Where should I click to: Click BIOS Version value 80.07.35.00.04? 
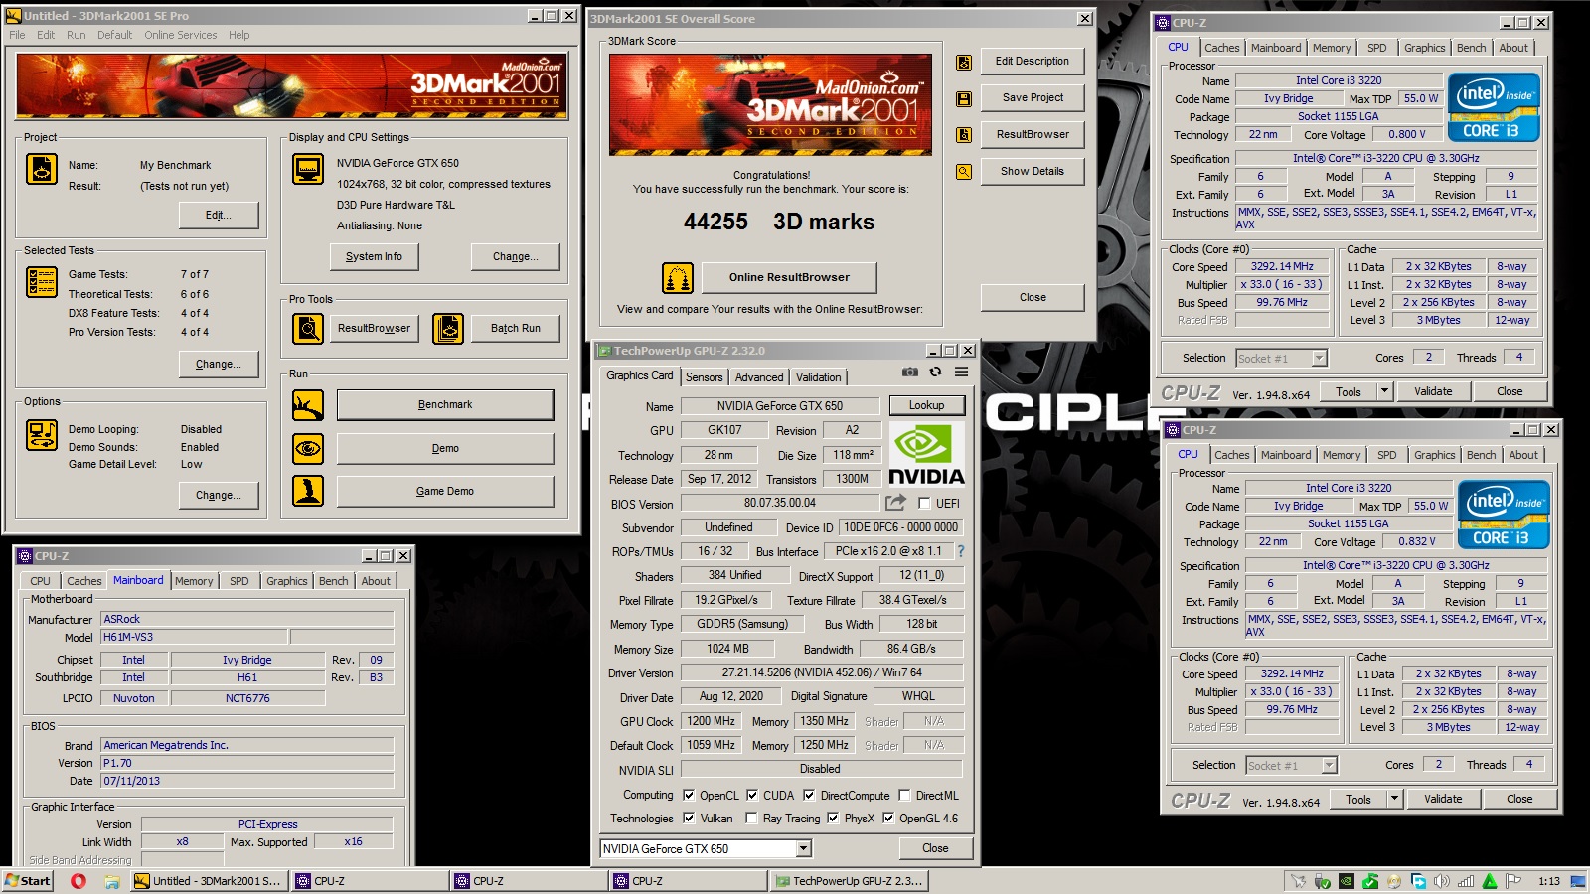pyautogui.click(x=780, y=503)
